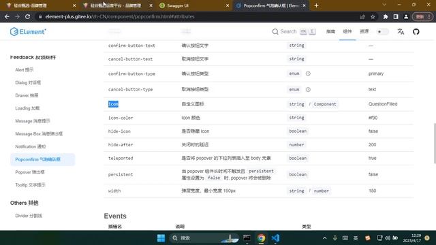436x245 pixels.
Task: Click the hide-icon attribute name
Action: pyautogui.click(x=119, y=131)
